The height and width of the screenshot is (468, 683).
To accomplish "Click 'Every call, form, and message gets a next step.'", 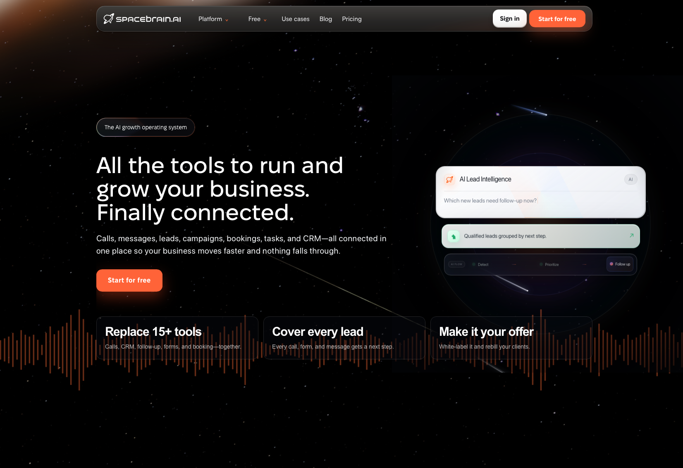I will coord(333,347).
